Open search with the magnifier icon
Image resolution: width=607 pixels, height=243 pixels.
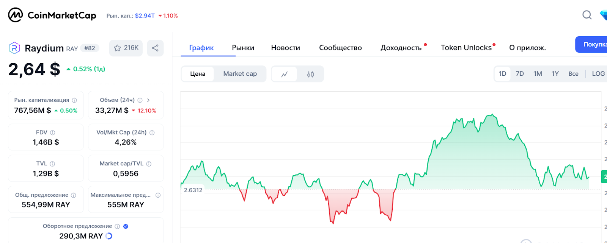coord(587,15)
